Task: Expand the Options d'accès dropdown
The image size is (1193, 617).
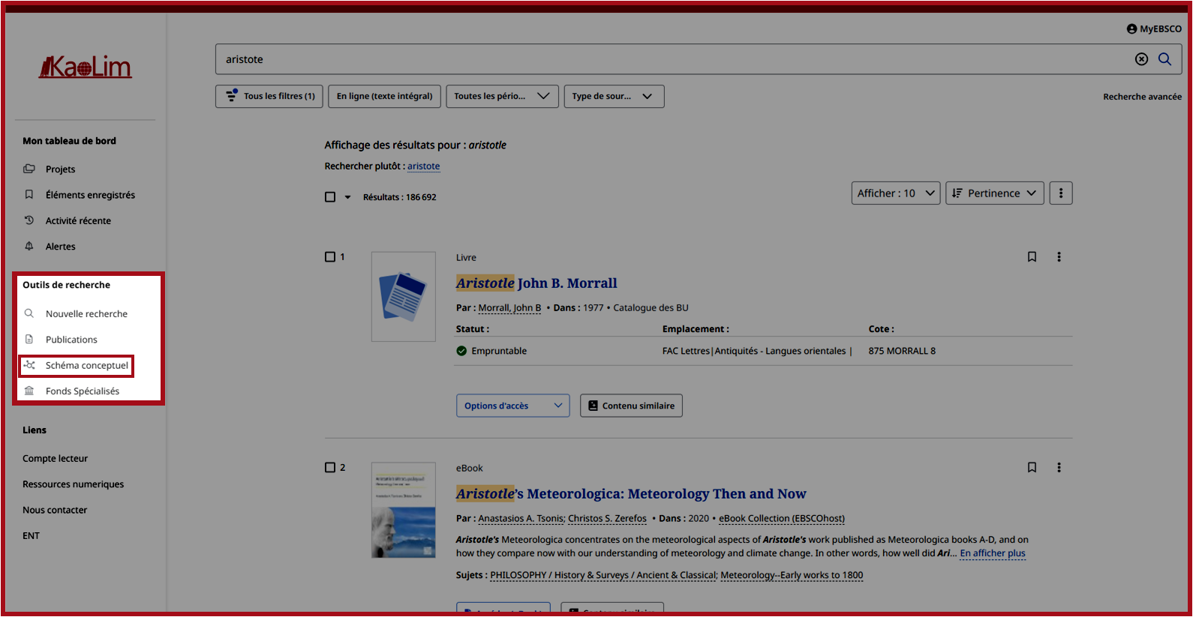Action: [512, 406]
